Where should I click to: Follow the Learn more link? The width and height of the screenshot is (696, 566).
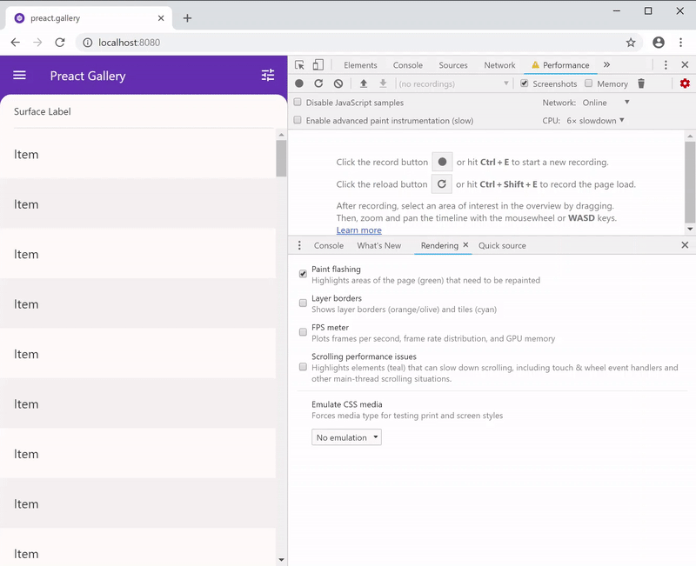pyautogui.click(x=358, y=230)
